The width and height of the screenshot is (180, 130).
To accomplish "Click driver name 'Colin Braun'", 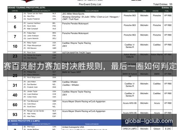I will 32,104.
